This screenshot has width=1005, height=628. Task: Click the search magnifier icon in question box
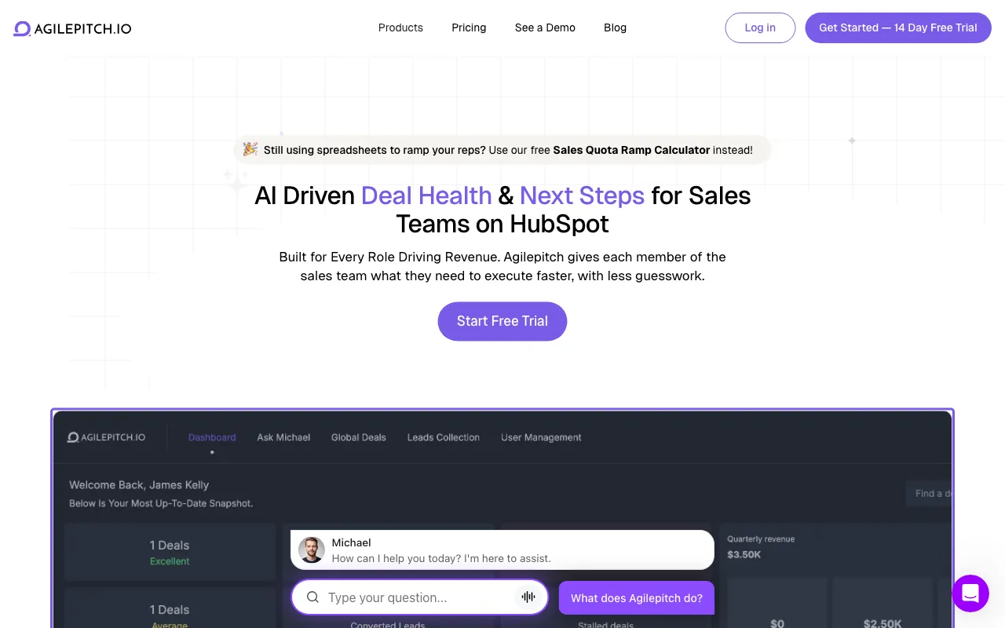(312, 597)
